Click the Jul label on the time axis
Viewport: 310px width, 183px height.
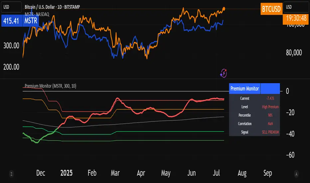216,173
